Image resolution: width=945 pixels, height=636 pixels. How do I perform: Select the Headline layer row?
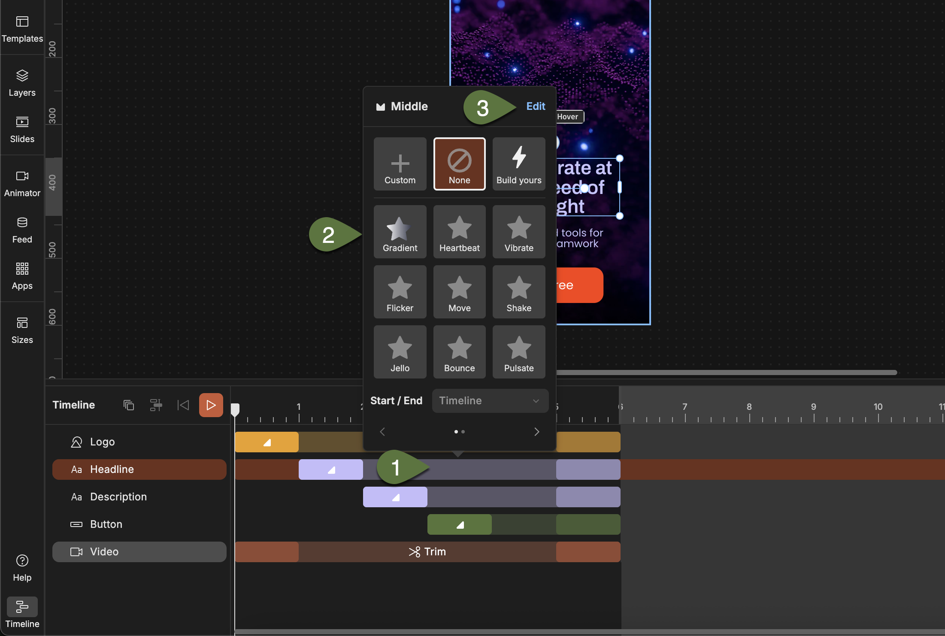(139, 469)
